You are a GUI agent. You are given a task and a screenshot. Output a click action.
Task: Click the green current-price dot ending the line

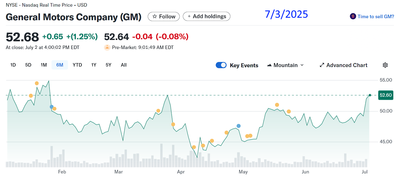click(x=370, y=95)
